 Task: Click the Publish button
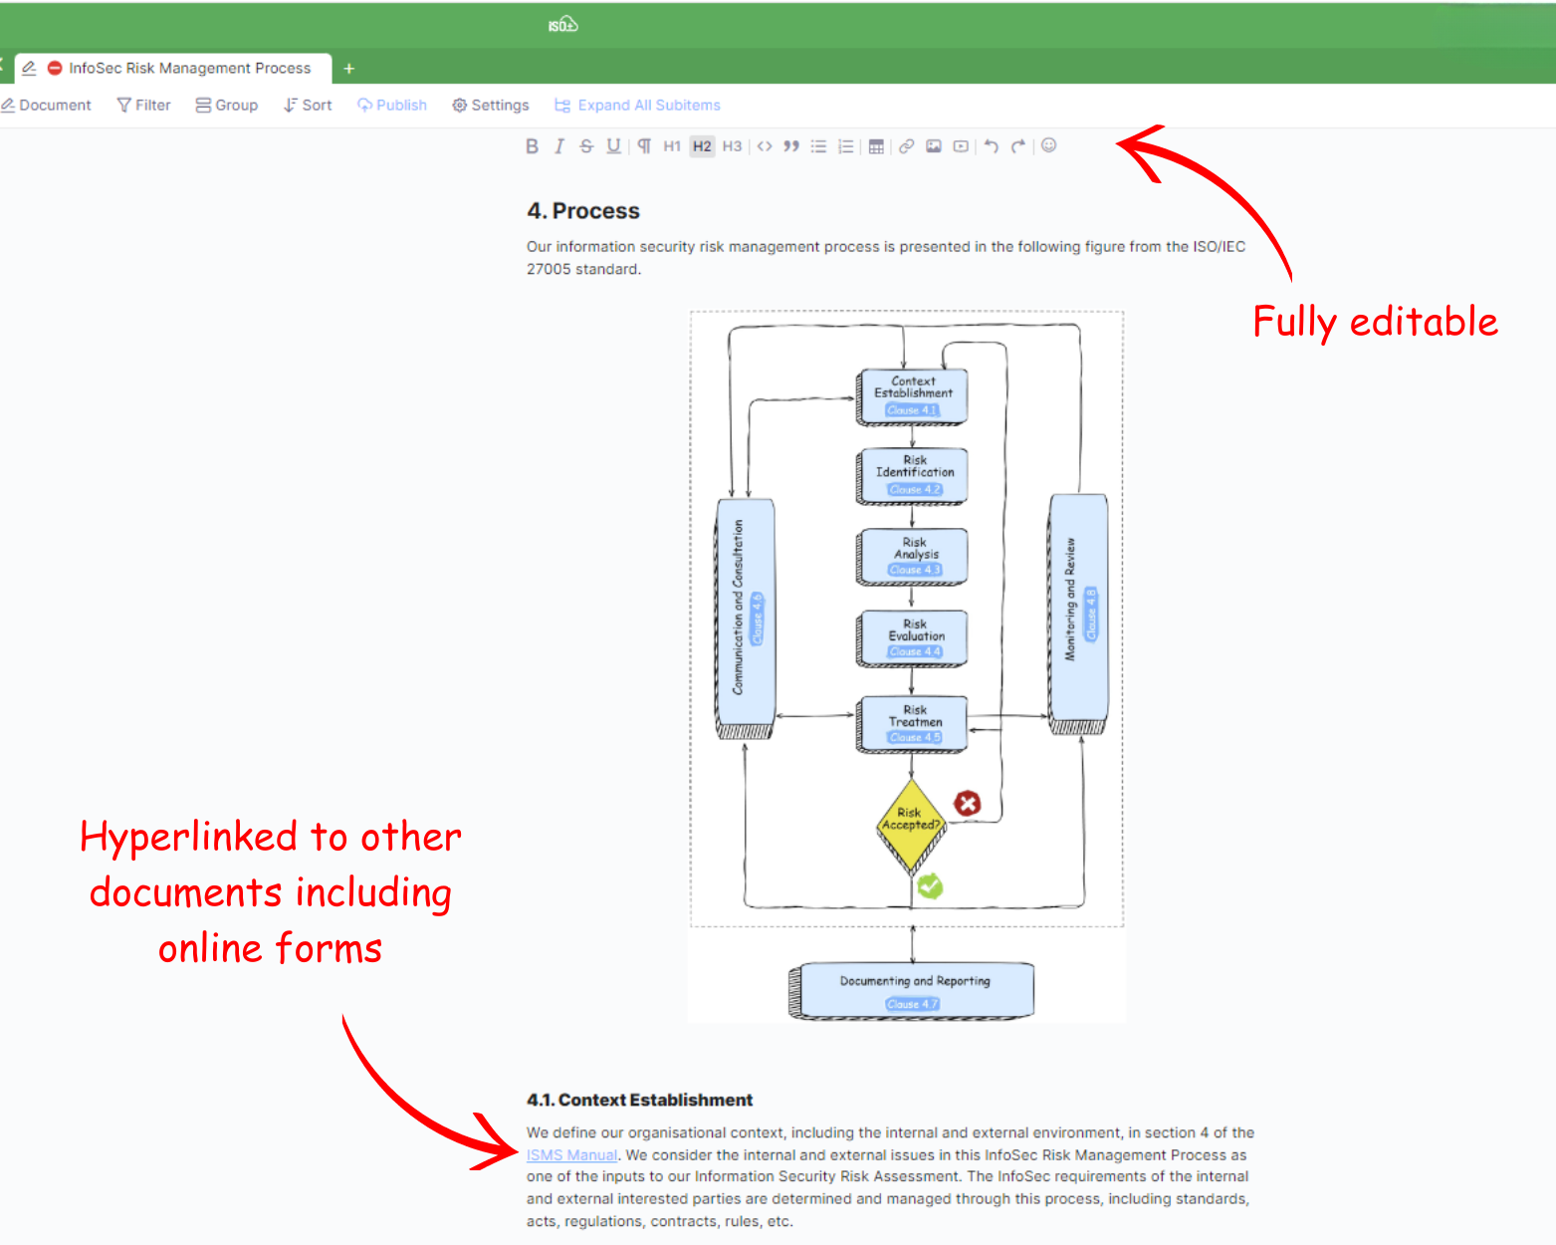pyautogui.click(x=392, y=106)
